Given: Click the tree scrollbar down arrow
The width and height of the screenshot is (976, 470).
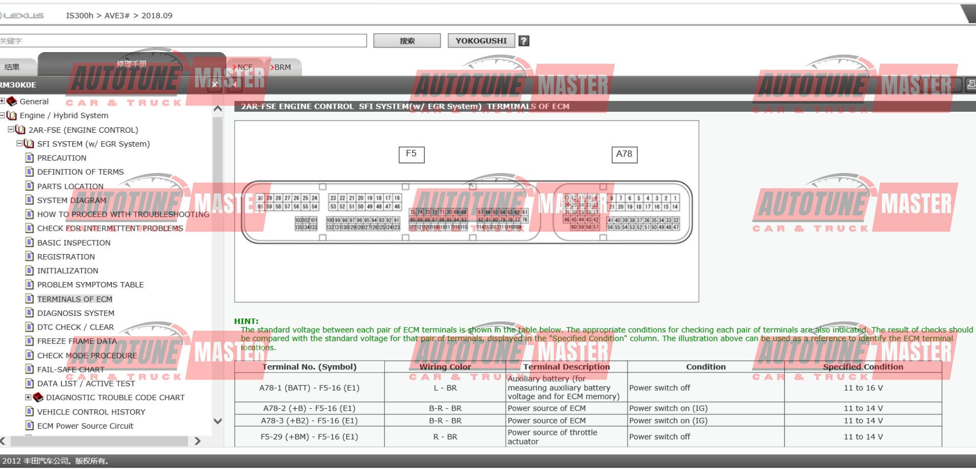Looking at the screenshot, I should point(218,421).
